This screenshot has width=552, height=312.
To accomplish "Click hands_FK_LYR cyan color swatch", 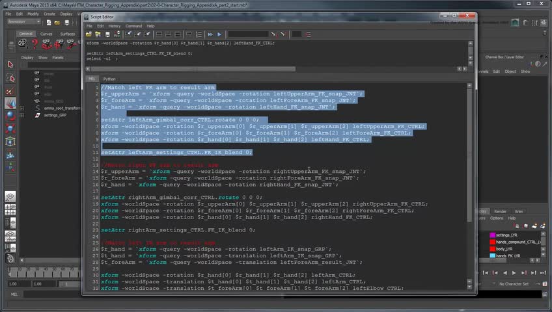I will [493, 256].
